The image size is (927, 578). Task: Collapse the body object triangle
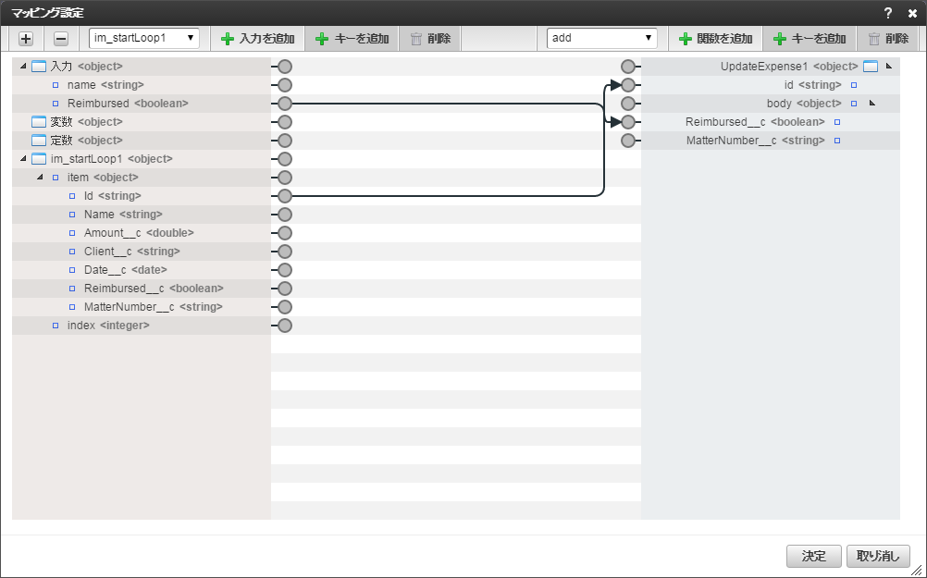click(872, 103)
